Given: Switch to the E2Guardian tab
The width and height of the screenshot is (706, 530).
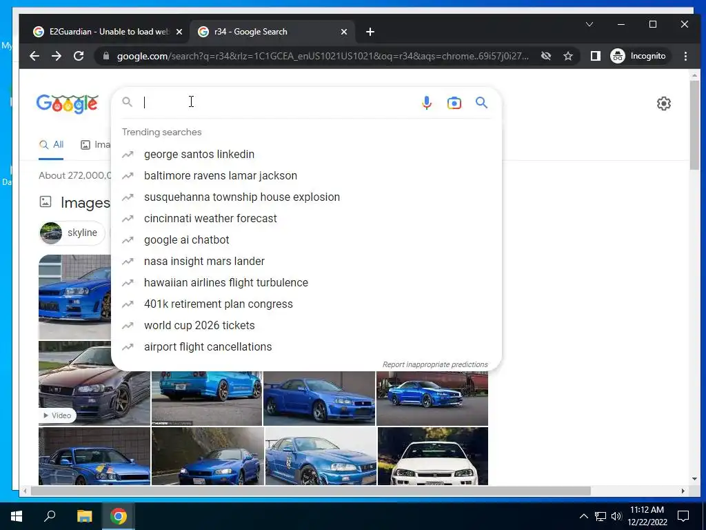Looking at the screenshot, I should click(x=108, y=32).
